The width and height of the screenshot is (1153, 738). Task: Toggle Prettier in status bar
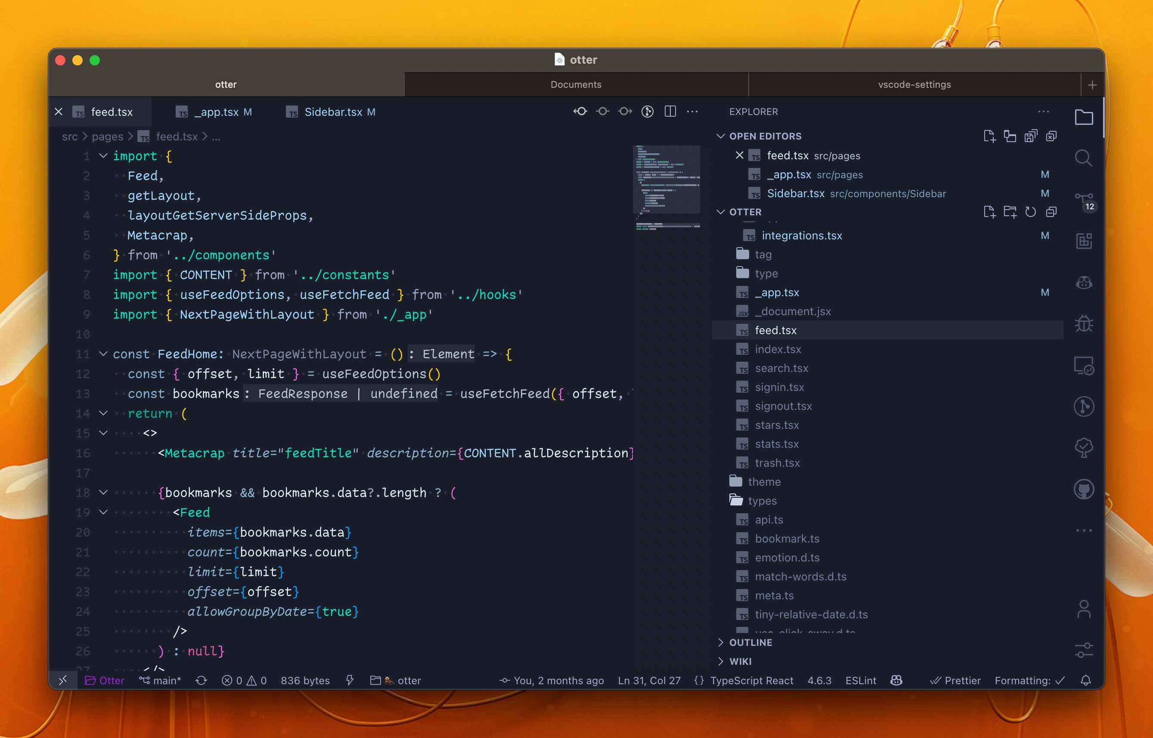[x=955, y=680]
